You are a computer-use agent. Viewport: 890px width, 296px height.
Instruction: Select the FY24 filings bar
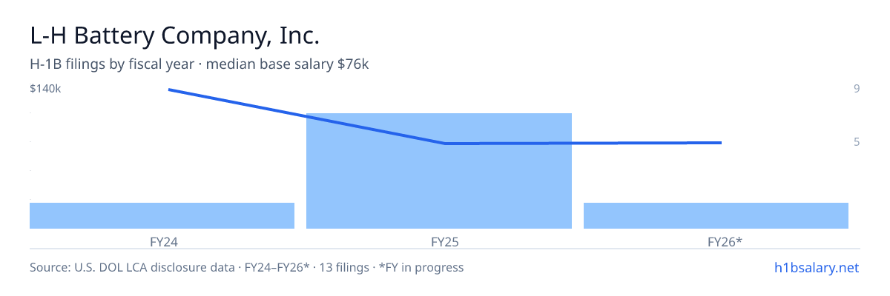tap(162, 215)
